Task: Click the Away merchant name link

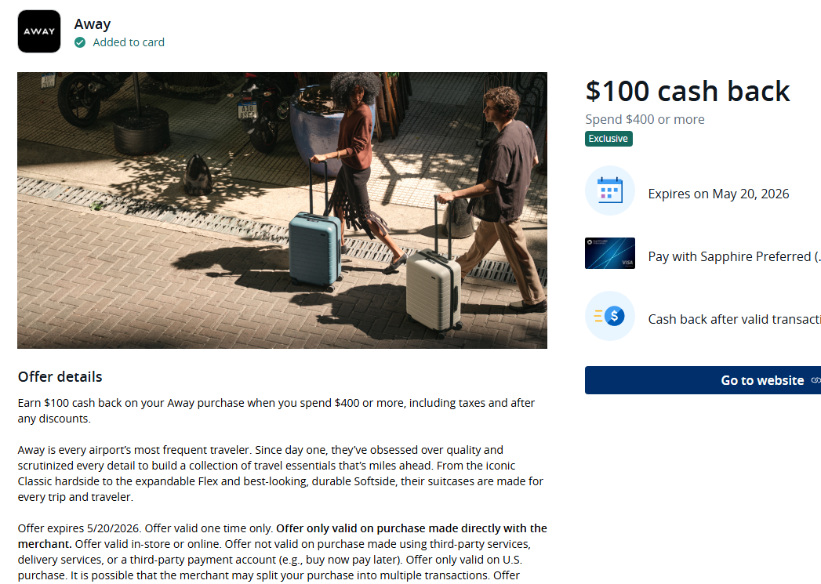Action: [x=93, y=24]
